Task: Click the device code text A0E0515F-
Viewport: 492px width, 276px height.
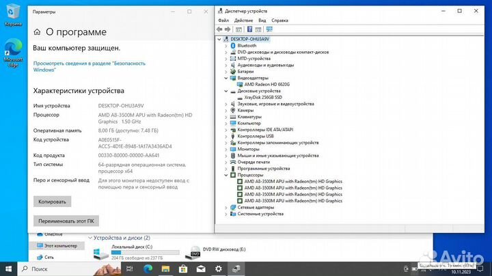Action: (x=109, y=140)
